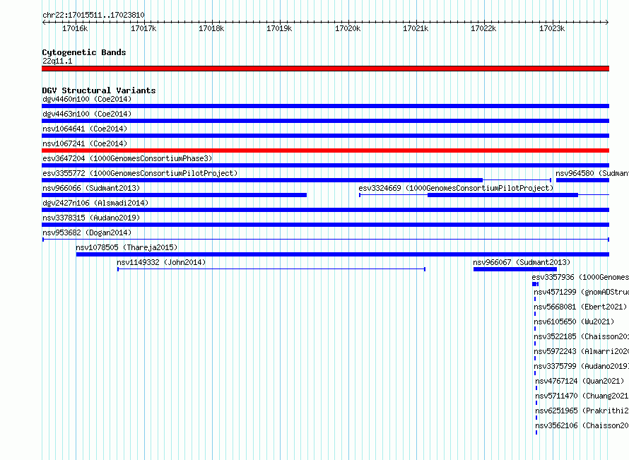Click the blue bar under nsv966067

click(515, 269)
